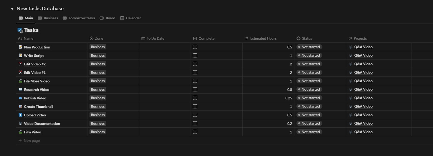Click the To Do Date column header

tap(153, 38)
